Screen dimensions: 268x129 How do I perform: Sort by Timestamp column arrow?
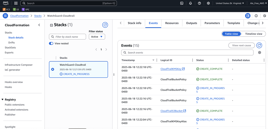point(153,60)
